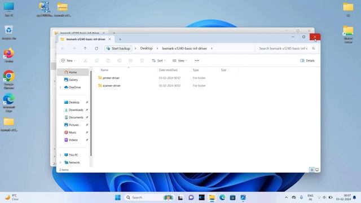Click the navigation pane scrollbar

(91, 113)
